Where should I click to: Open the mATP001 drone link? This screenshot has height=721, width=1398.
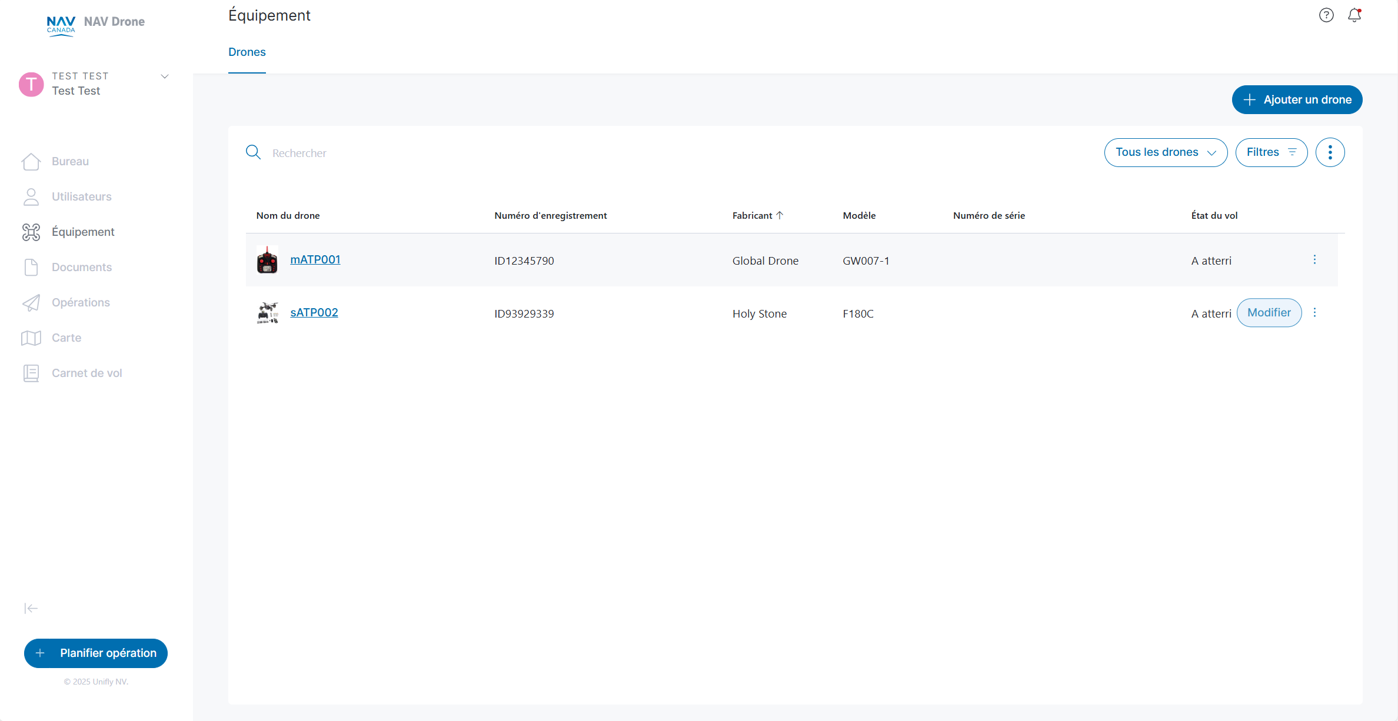315,259
